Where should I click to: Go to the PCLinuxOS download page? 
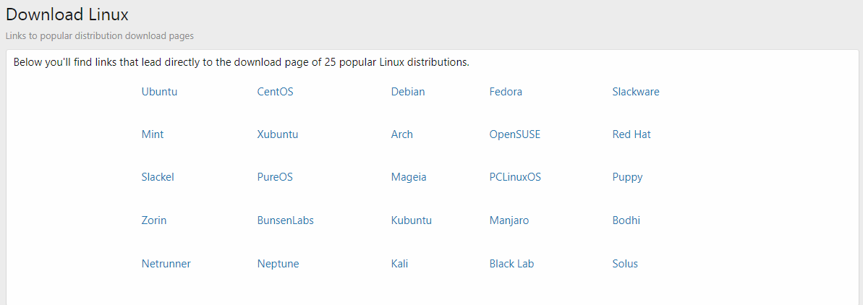(x=515, y=177)
